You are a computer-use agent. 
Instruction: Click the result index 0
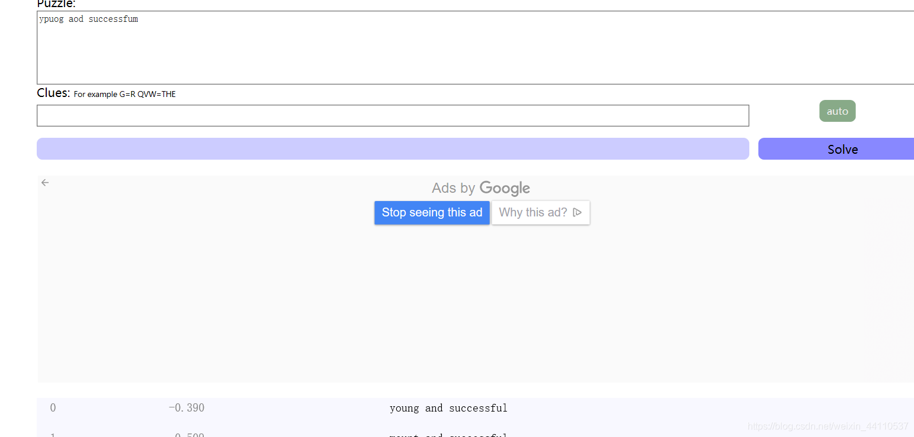click(x=53, y=408)
